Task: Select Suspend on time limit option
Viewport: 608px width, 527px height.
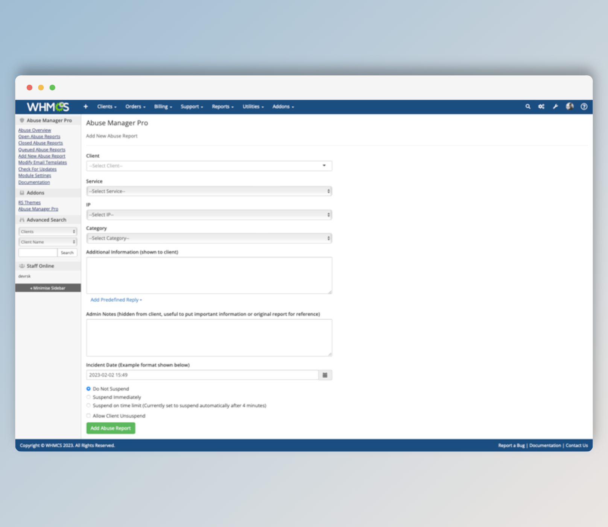Action: (x=88, y=405)
